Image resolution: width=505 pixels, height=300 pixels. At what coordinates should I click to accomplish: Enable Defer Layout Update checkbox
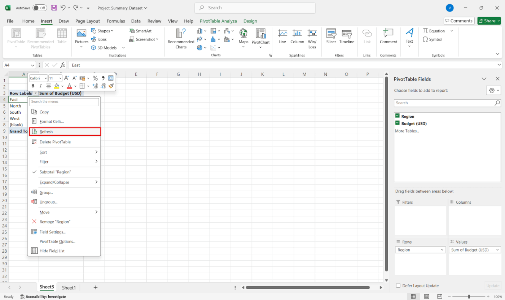398,286
